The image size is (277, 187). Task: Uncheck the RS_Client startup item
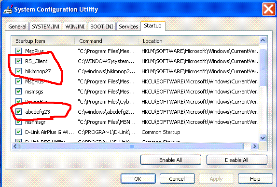coord(18,61)
